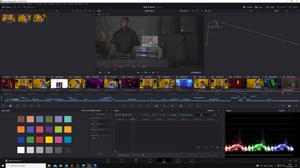Enable Pan tracking checkbox
Image resolution: width=300 pixels, height=168 pixels.
(x=144, y=115)
